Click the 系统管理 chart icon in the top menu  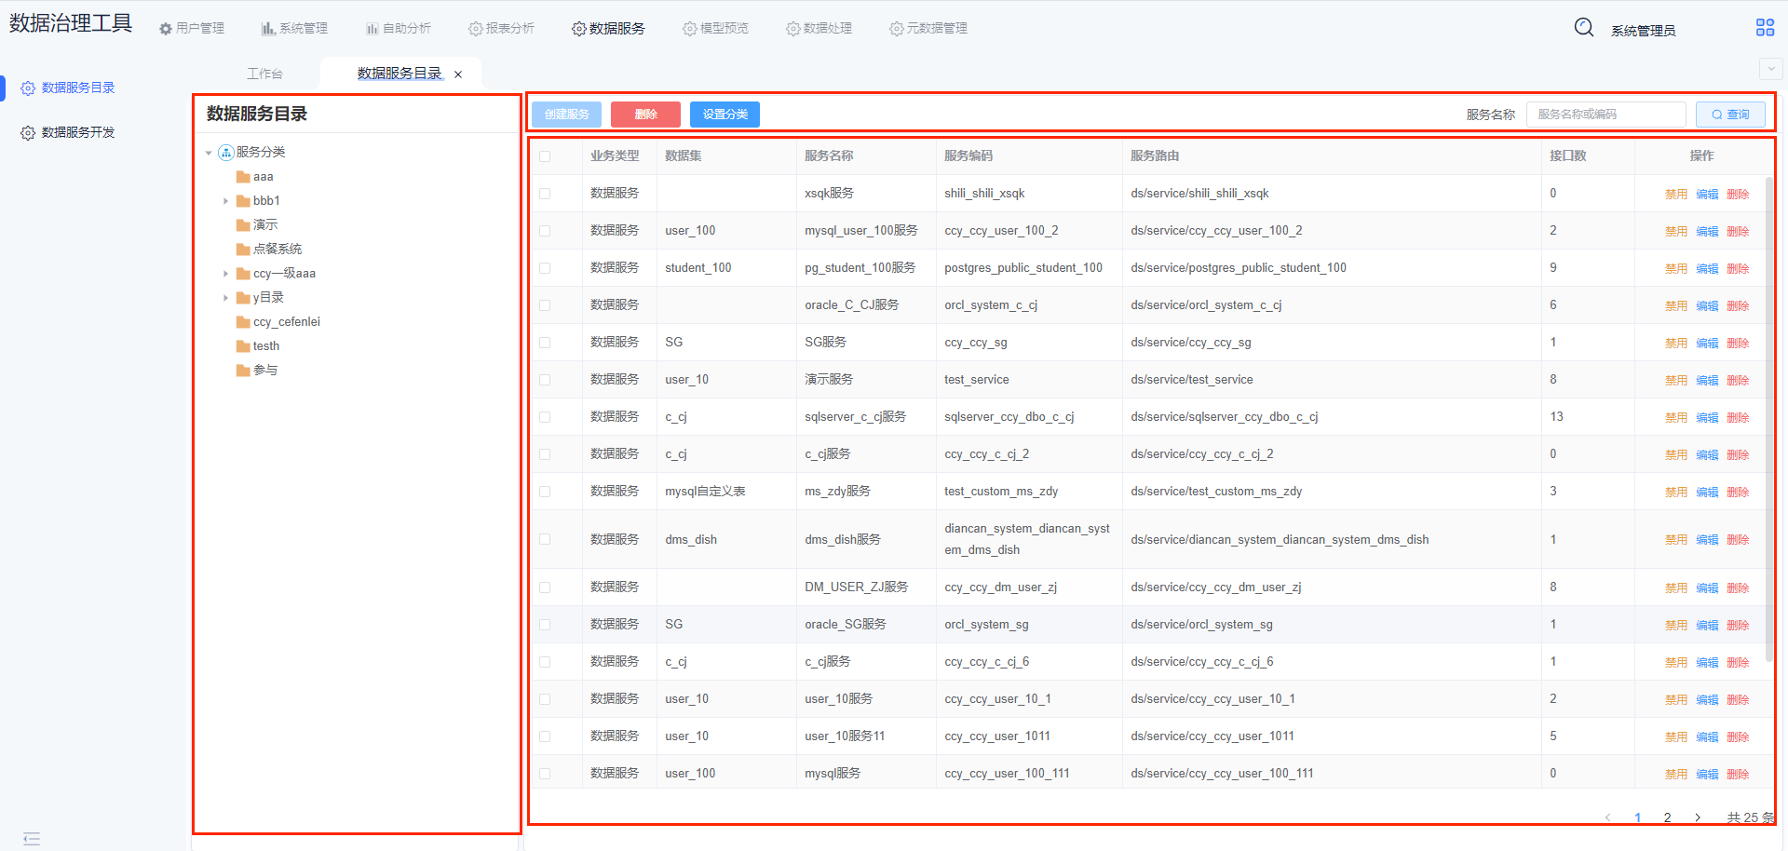tap(268, 29)
